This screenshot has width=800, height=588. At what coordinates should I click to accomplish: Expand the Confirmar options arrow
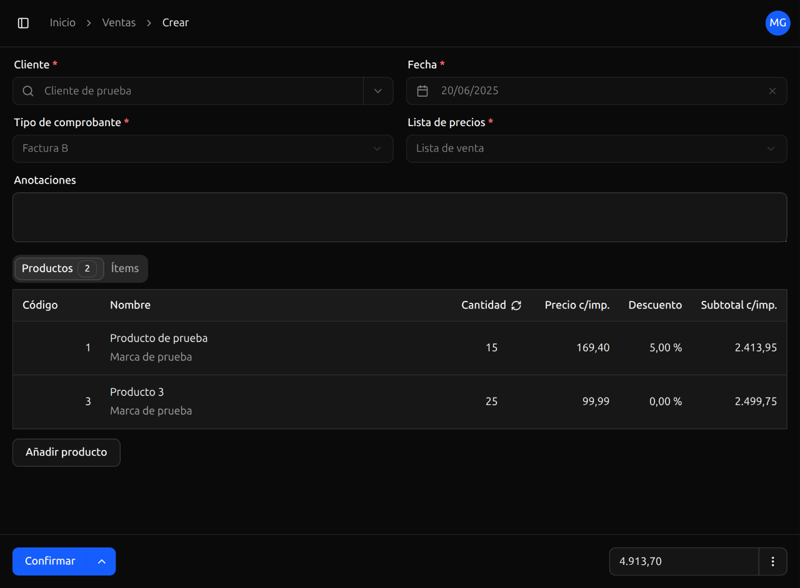[102, 561]
